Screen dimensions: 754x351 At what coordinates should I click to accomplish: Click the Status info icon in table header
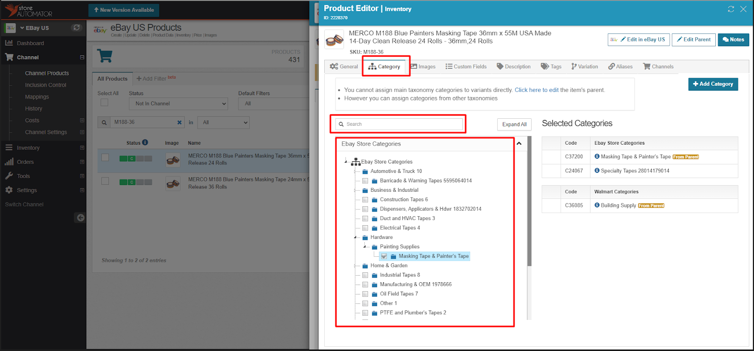[145, 142]
